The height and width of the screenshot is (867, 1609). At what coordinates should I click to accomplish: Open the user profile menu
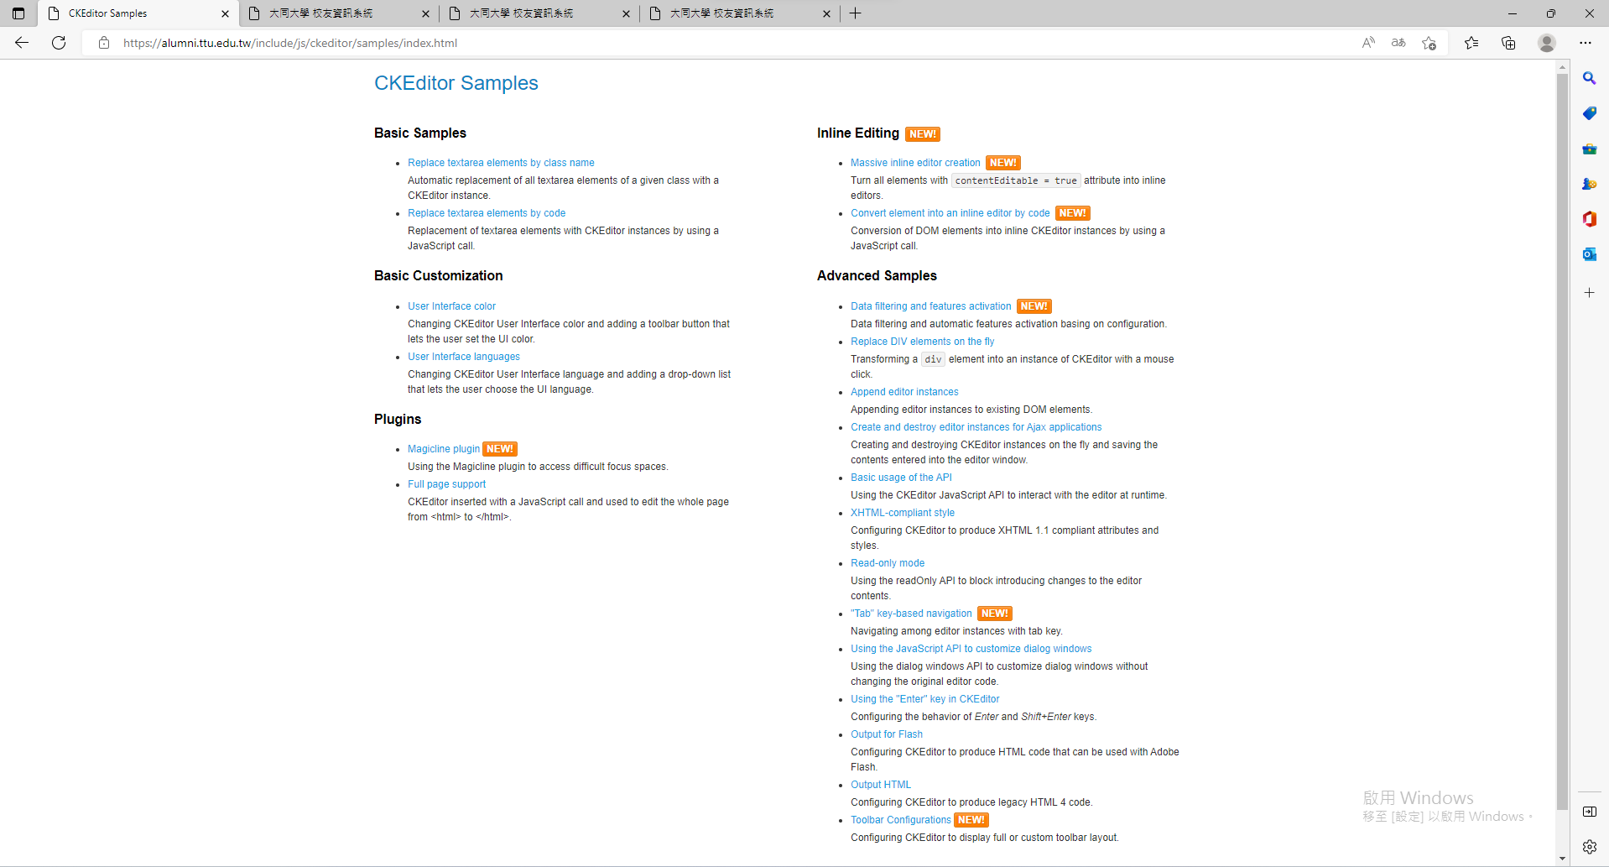tap(1547, 43)
